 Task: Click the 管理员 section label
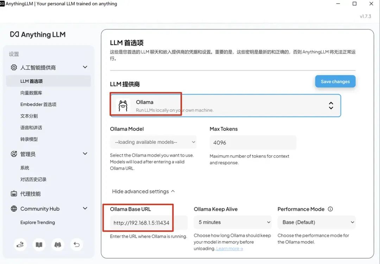tap(28, 154)
